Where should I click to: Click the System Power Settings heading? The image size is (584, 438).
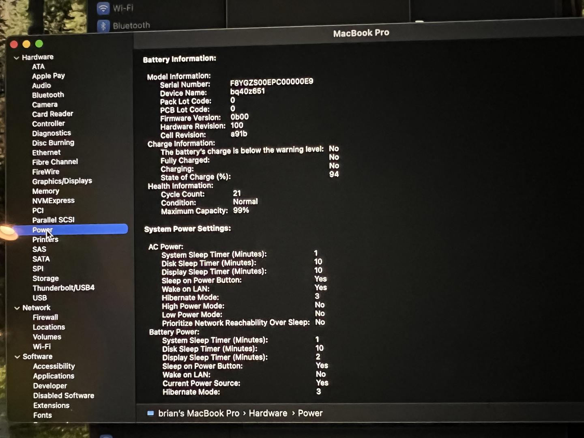click(x=187, y=229)
